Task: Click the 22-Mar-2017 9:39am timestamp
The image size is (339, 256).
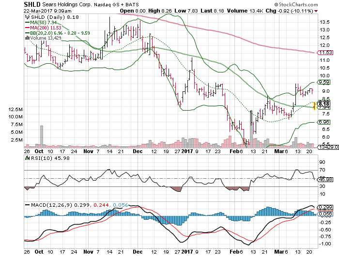Action: coord(47,11)
